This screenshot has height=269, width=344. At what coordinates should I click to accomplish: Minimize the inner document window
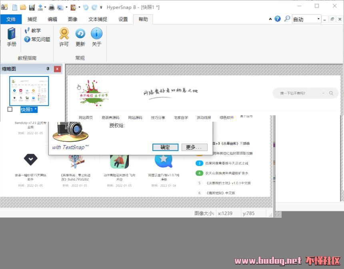click(x=325, y=19)
